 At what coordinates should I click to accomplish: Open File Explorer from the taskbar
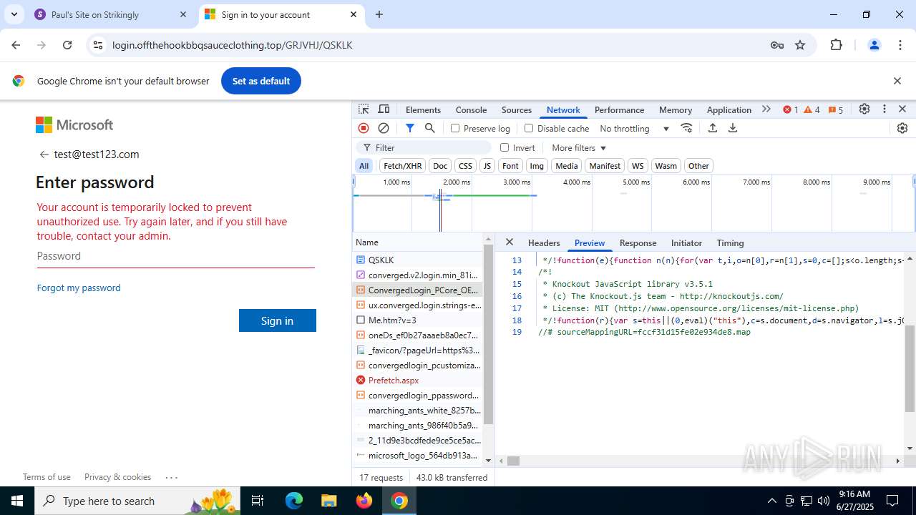(328, 501)
